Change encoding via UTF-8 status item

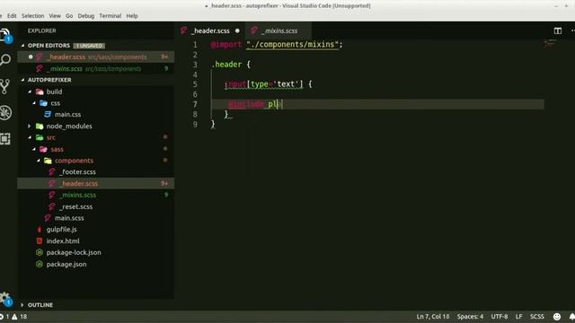[500, 317]
